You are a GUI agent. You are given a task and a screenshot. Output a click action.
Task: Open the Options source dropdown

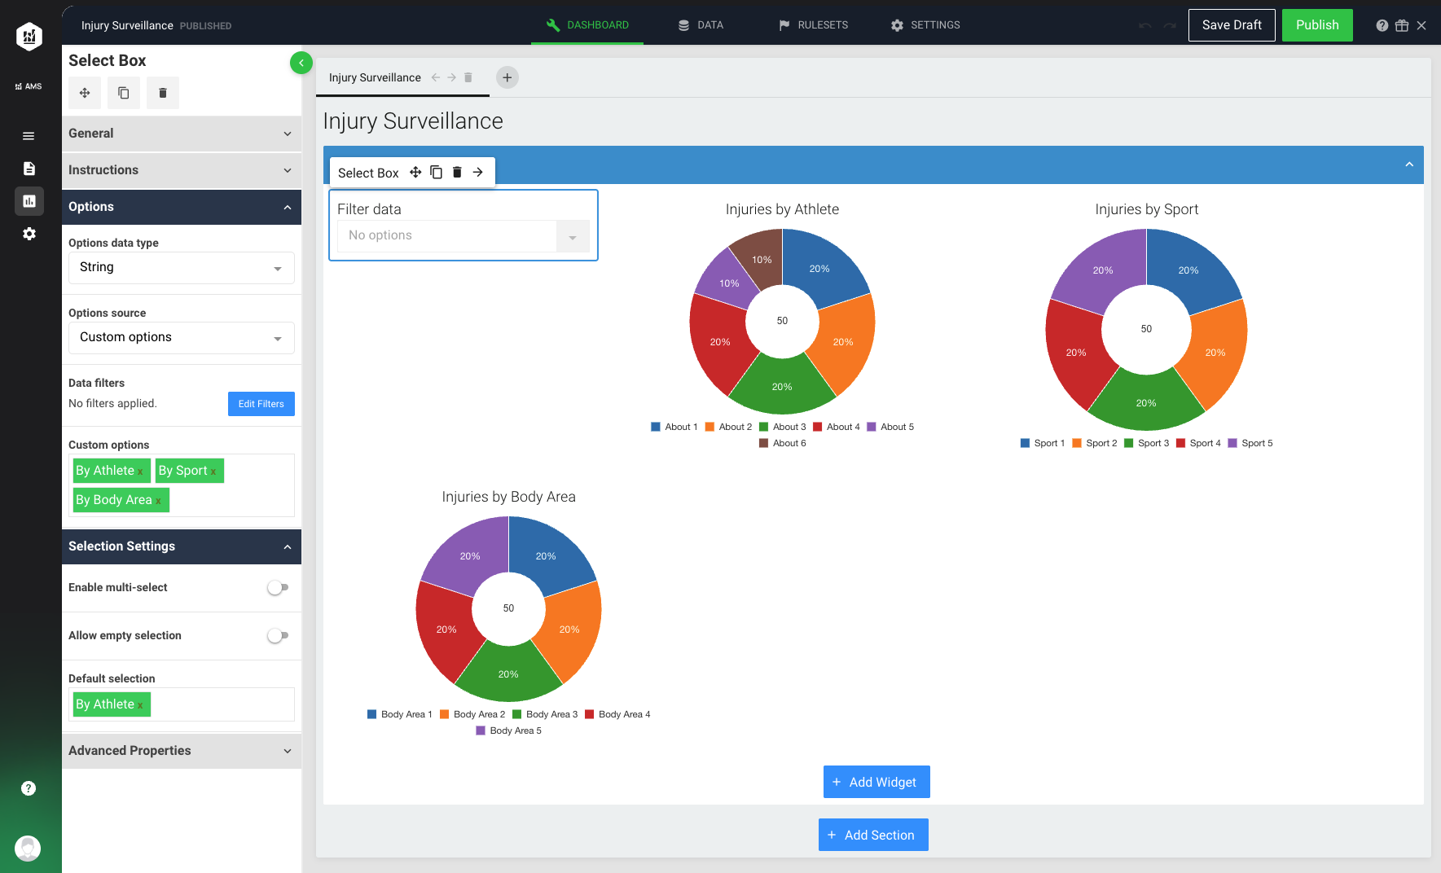click(182, 338)
